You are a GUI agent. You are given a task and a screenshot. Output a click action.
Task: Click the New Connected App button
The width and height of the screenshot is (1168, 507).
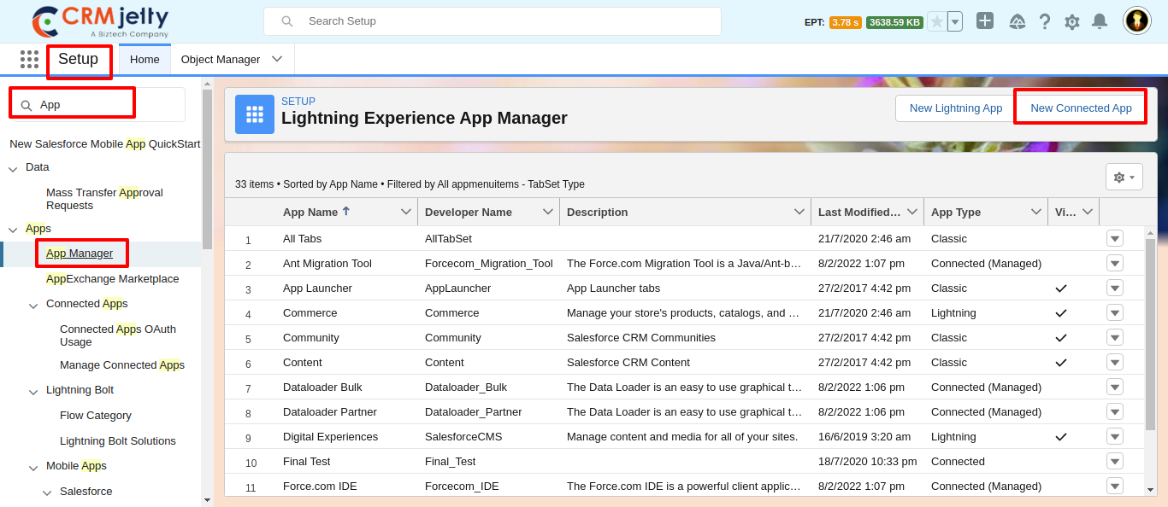click(x=1081, y=108)
